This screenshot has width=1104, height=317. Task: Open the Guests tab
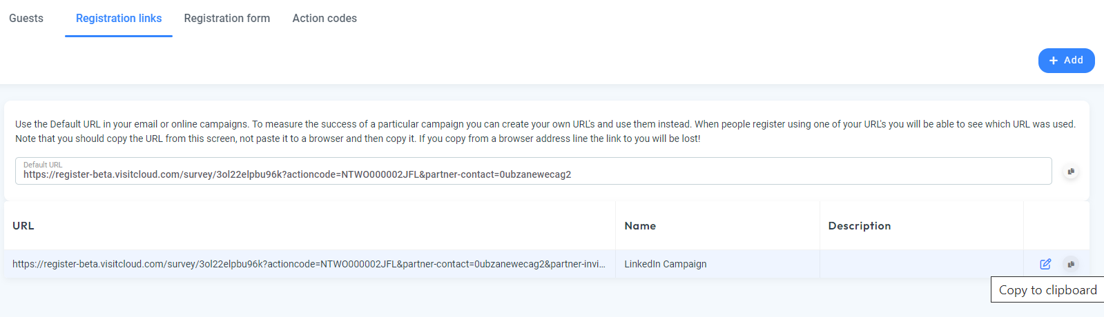click(x=26, y=19)
